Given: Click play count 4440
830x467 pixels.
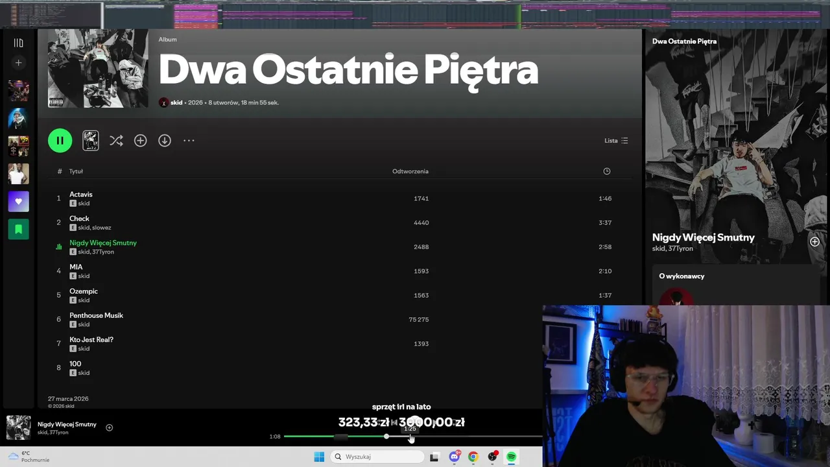Looking at the screenshot, I should click(421, 222).
